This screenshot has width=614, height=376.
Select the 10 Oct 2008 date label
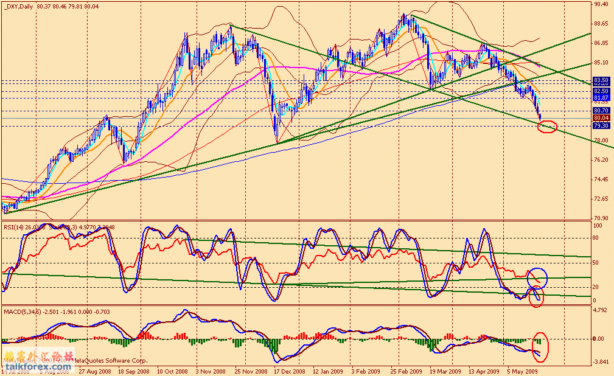pyautogui.click(x=172, y=371)
